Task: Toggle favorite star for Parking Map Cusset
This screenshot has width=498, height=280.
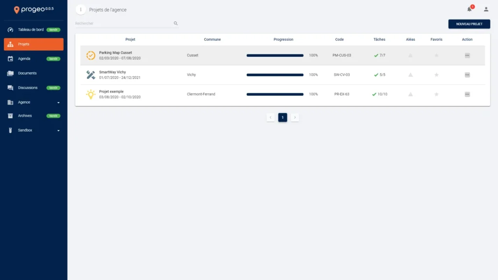Action: coord(436,55)
